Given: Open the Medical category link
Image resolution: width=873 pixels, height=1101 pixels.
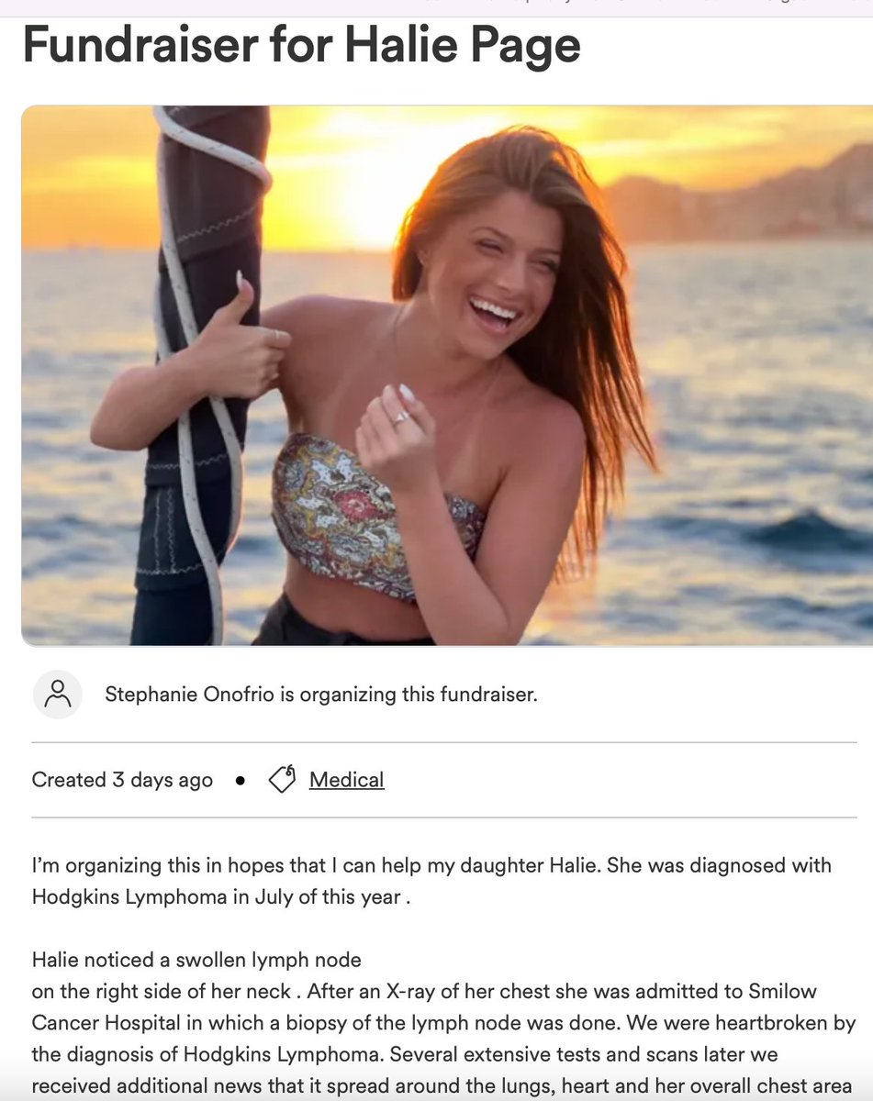Looking at the screenshot, I should coord(346,780).
